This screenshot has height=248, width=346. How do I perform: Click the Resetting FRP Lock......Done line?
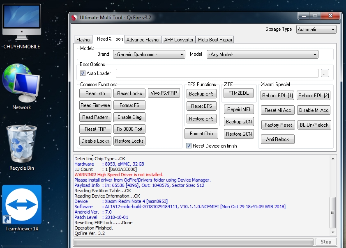pos(103,223)
